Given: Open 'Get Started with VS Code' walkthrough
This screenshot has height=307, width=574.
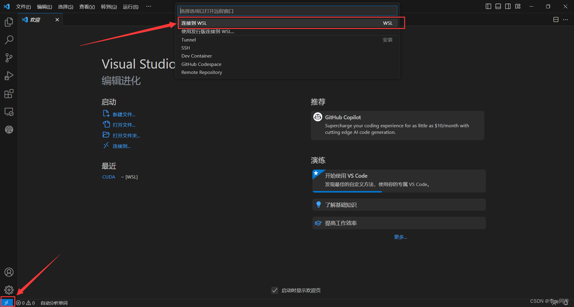Looking at the screenshot, I should click(399, 181).
